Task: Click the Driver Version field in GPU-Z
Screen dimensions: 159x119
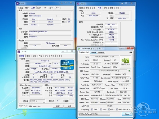Action: [x=111, y=95]
